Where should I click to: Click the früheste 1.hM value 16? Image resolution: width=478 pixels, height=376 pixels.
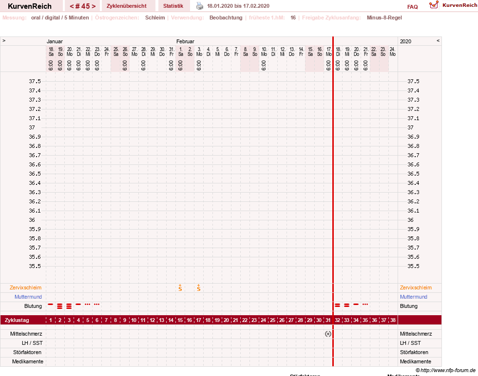pos(293,18)
